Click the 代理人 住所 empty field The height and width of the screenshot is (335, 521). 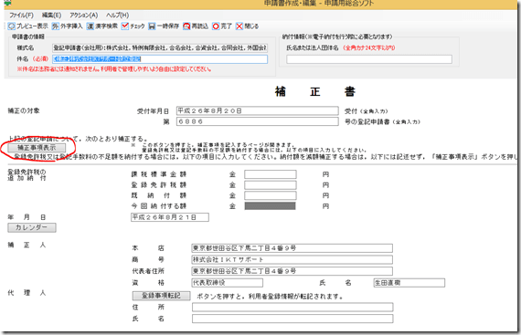coord(292,307)
